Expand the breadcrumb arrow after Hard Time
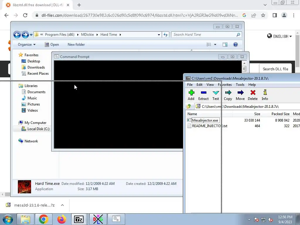300x225 pixels. click(120, 35)
